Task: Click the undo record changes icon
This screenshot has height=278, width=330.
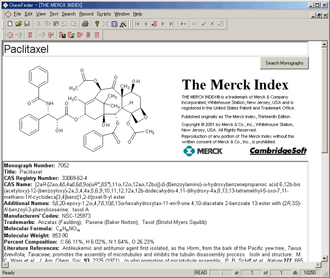Action: tap(195, 24)
